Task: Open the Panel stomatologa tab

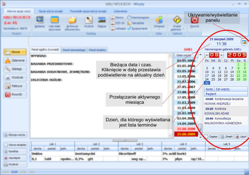Action: tap(74, 50)
